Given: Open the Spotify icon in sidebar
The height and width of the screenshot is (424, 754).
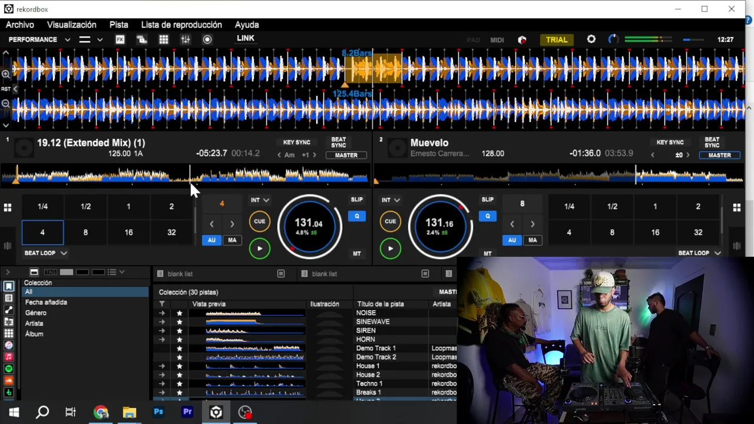Looking at the screenshot, I should point(9,369).
